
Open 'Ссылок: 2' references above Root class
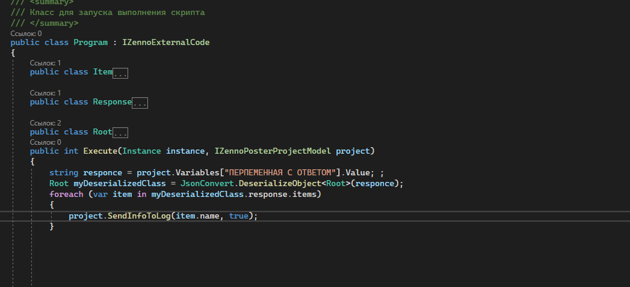[45, 123]
